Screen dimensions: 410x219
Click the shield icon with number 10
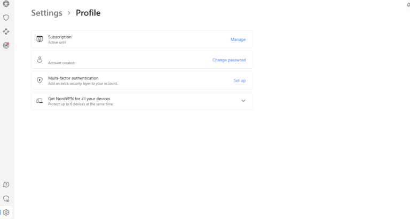[6, 198]
